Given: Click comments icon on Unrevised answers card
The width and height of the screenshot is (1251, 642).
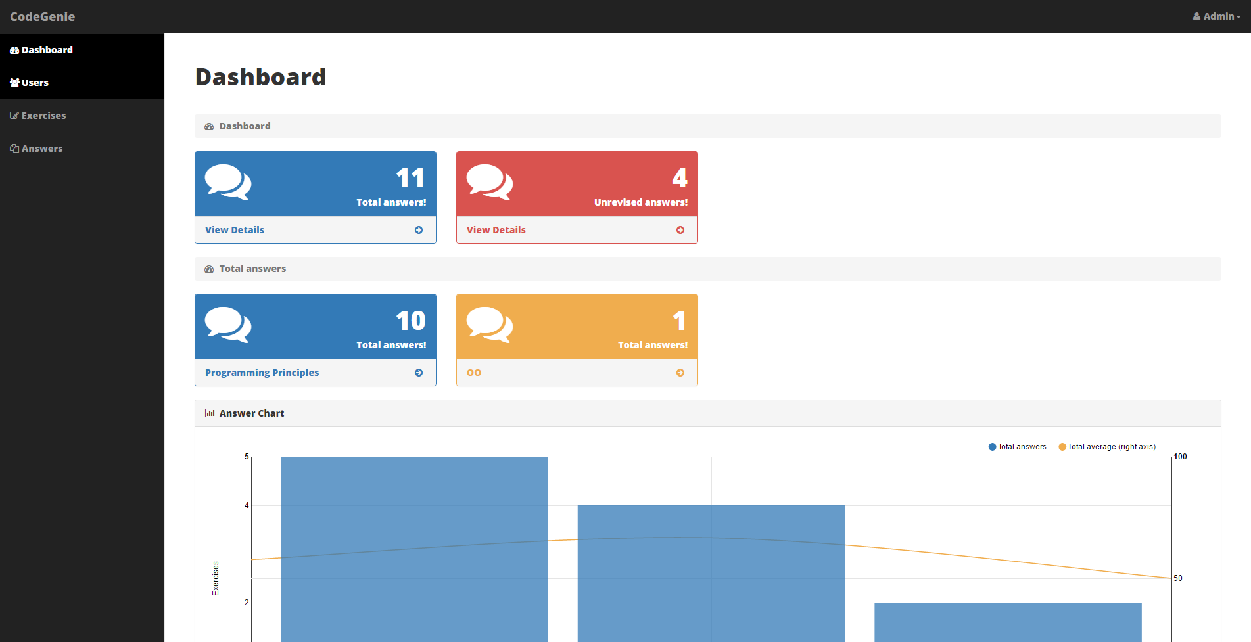Looking at the screenshot, I should [x=490, y=182].
